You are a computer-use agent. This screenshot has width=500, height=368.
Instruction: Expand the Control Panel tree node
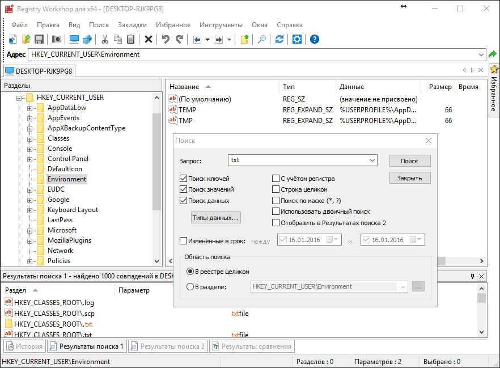point(29,159)
